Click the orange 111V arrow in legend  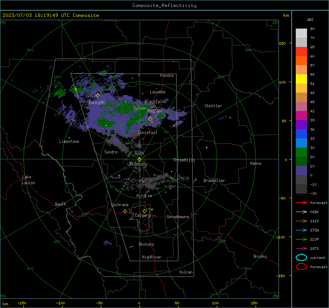(301, 221)
